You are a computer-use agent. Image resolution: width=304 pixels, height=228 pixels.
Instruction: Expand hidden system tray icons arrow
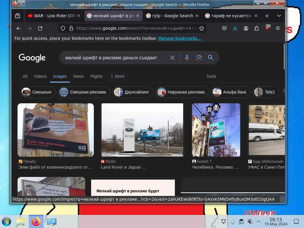tap(259, 221)
